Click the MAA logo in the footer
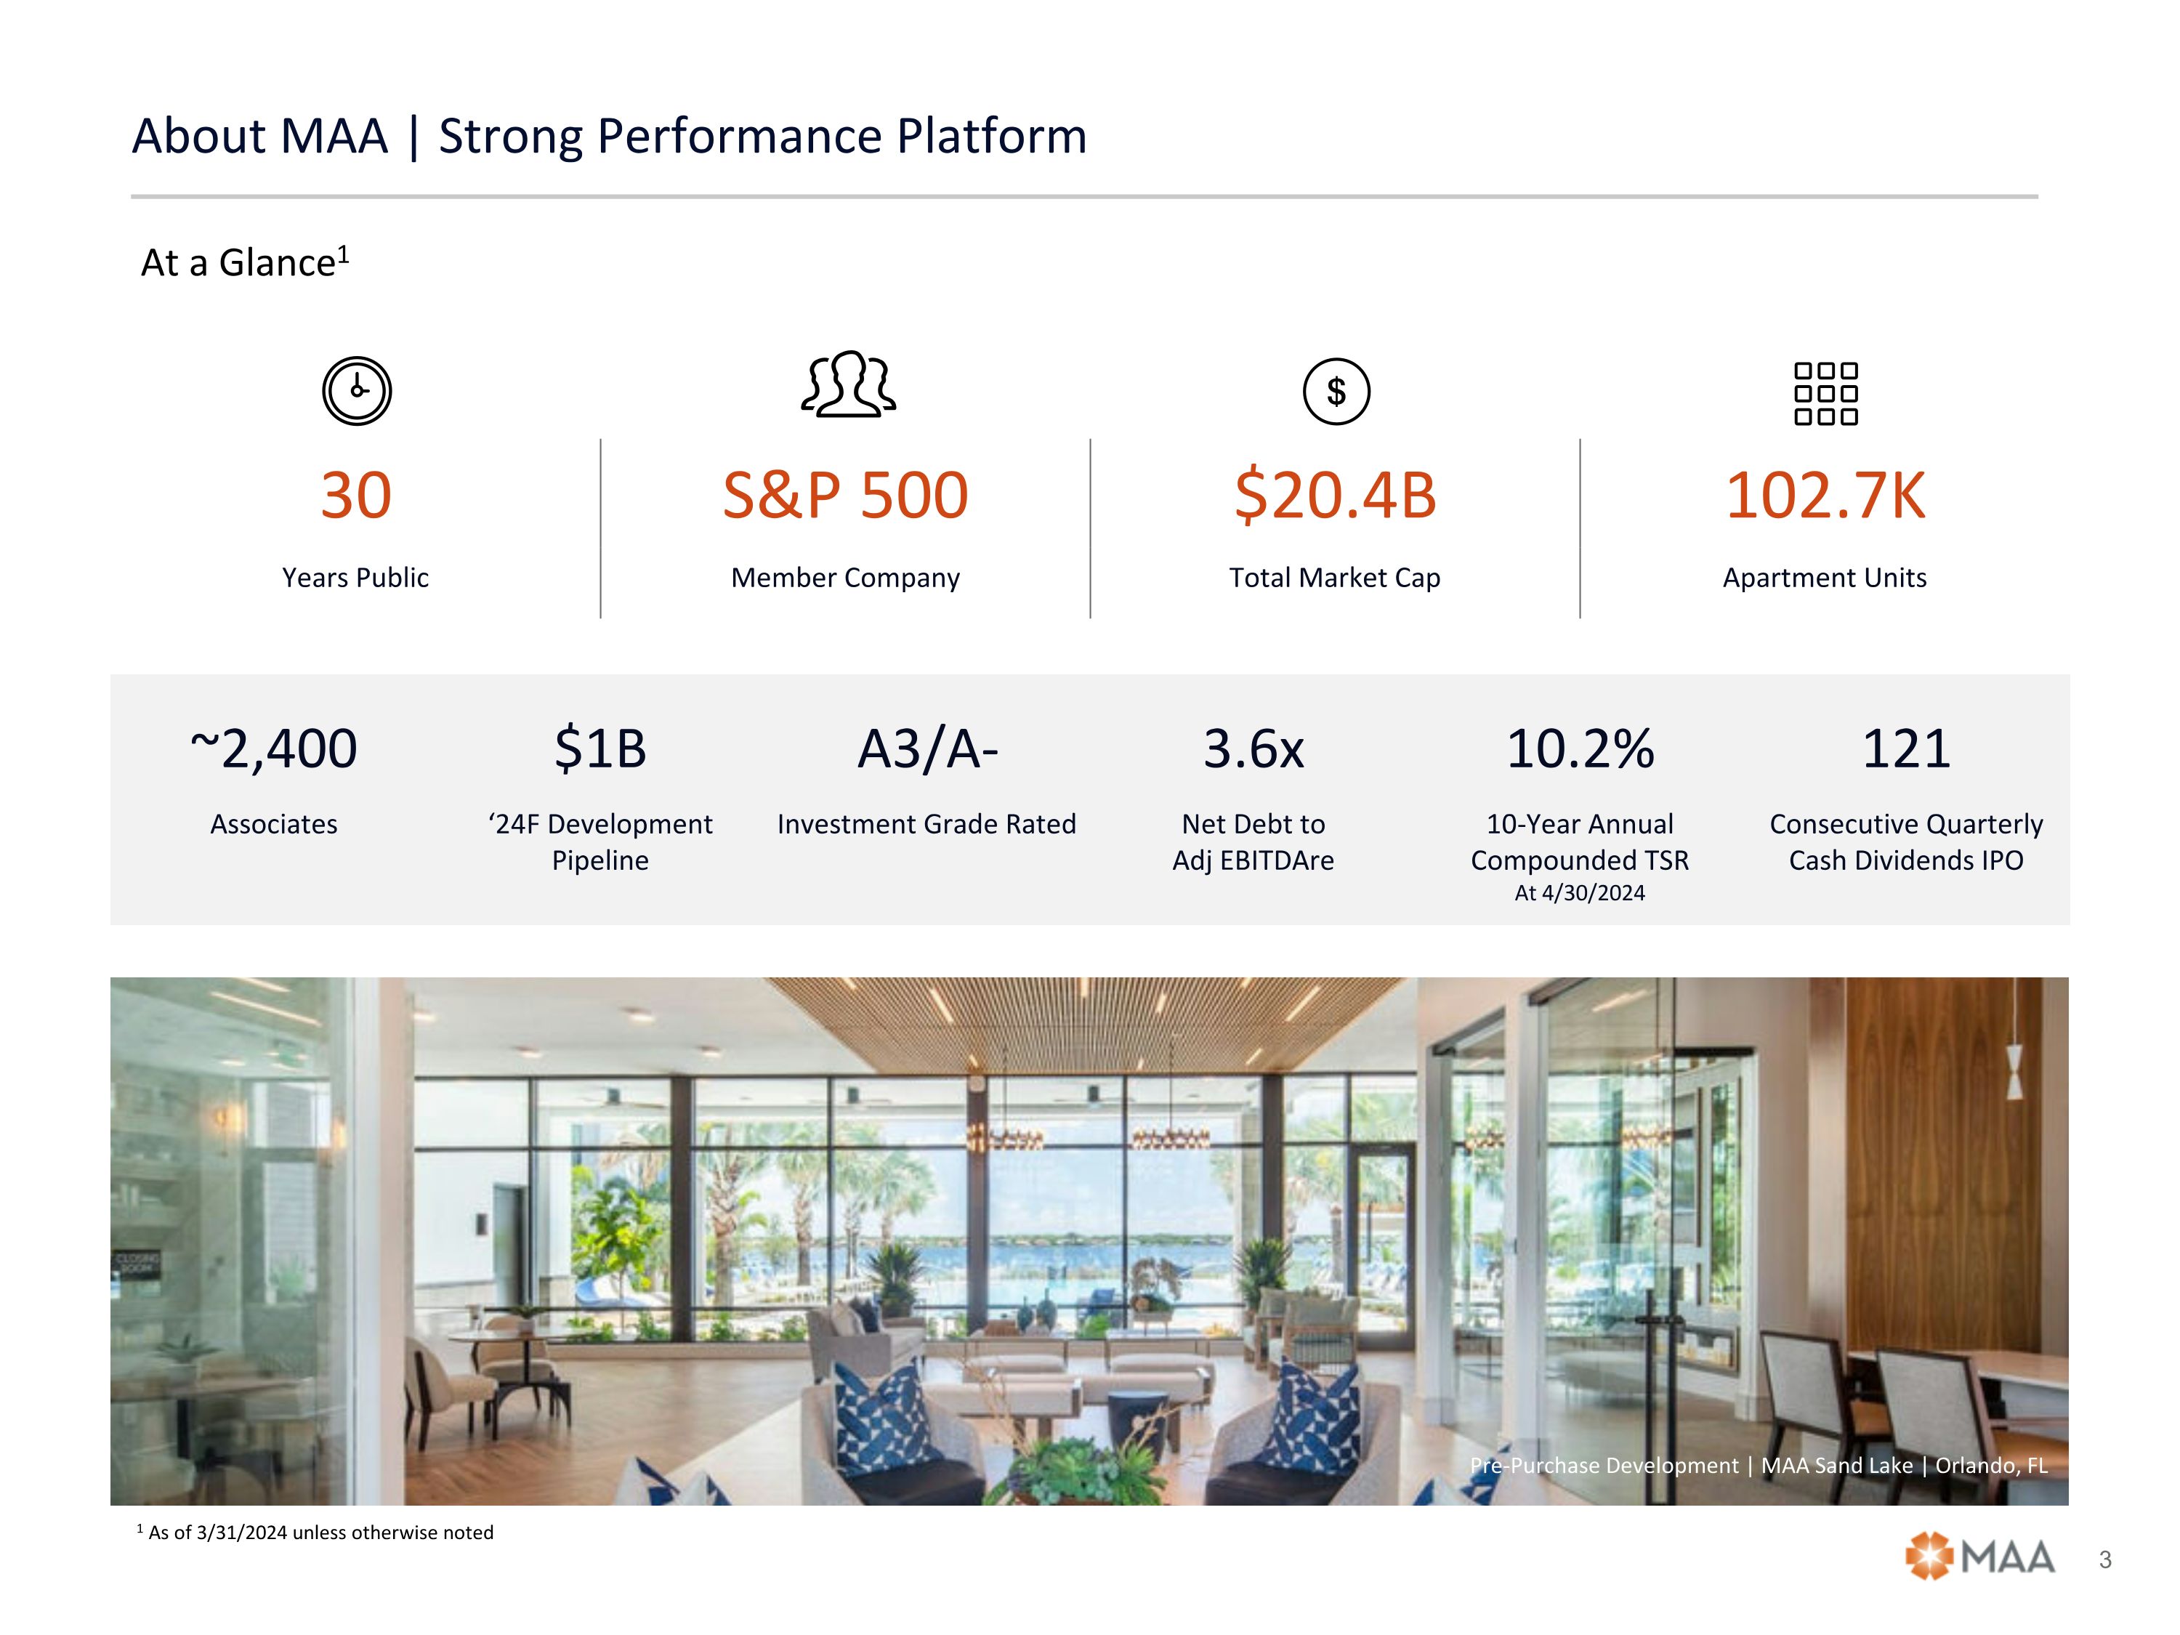2180x1635 pixels. click(x=1980, y=1557)
